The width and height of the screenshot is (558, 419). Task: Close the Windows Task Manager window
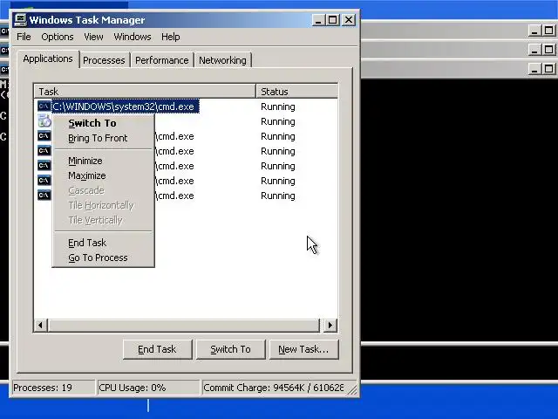(349, 20)
